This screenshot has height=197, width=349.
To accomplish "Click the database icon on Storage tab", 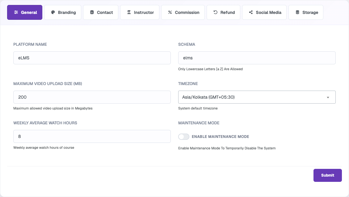I will coord(297,12).
